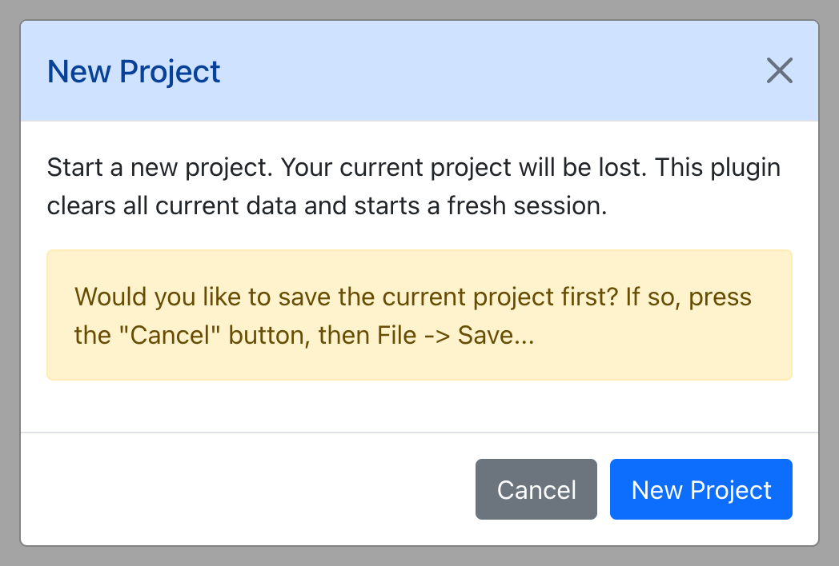Select the quoted "Cancel" word in the warning

tap(170, 335)
